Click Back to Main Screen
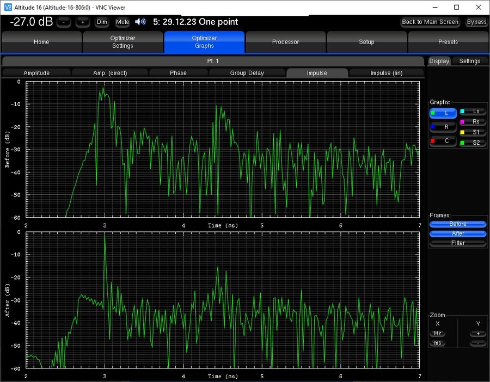This screenshot has height=382, width=490. [430, 22]
